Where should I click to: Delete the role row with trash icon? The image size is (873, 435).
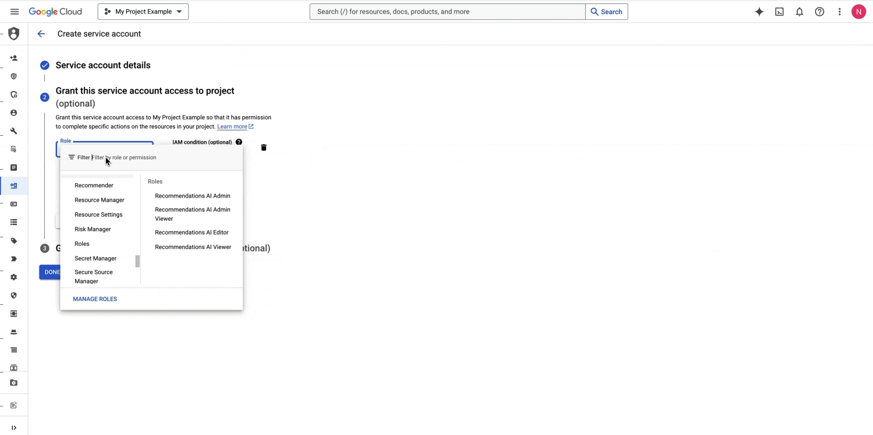pyautogui.click(x=264, y=148)
